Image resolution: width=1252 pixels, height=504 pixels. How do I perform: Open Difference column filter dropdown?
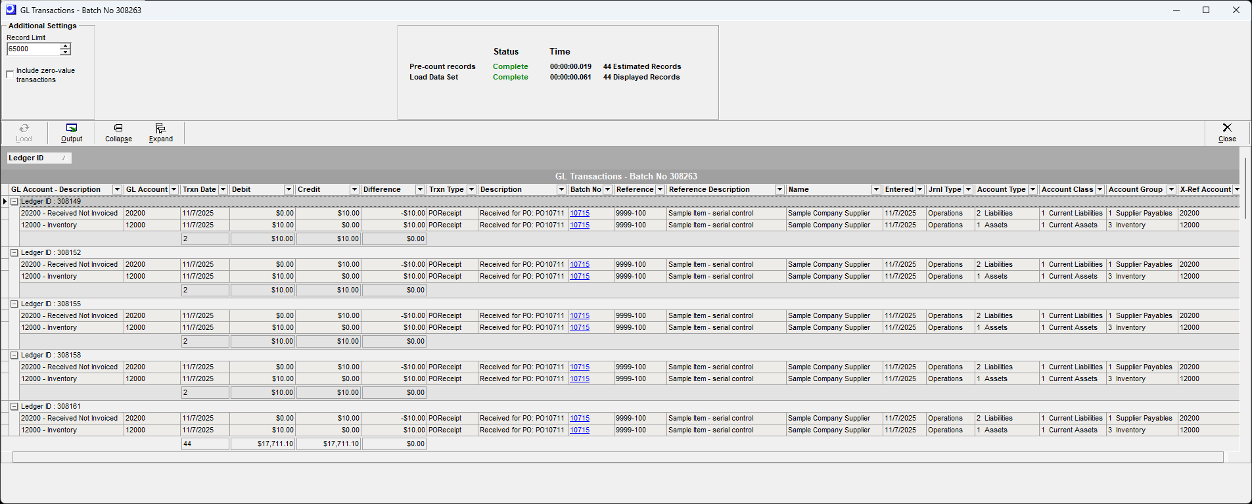(x=420, y=189)
